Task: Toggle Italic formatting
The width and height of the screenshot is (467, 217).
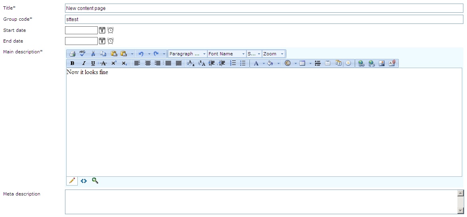Action: [x=84, y=63]
